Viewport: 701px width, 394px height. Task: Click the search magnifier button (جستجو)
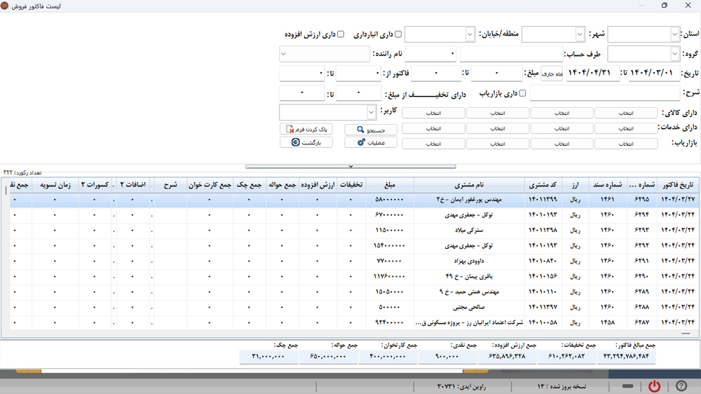pyautogui.click(x=370, y=130)
